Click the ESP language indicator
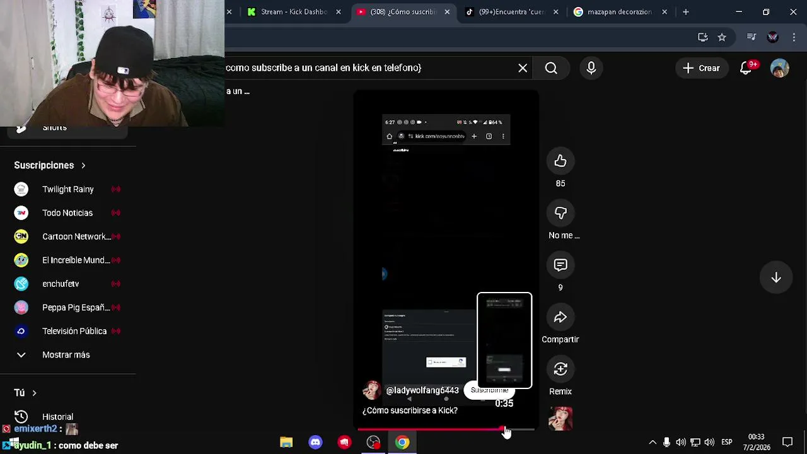Viewport: 807px width, 454px height. 727,443
